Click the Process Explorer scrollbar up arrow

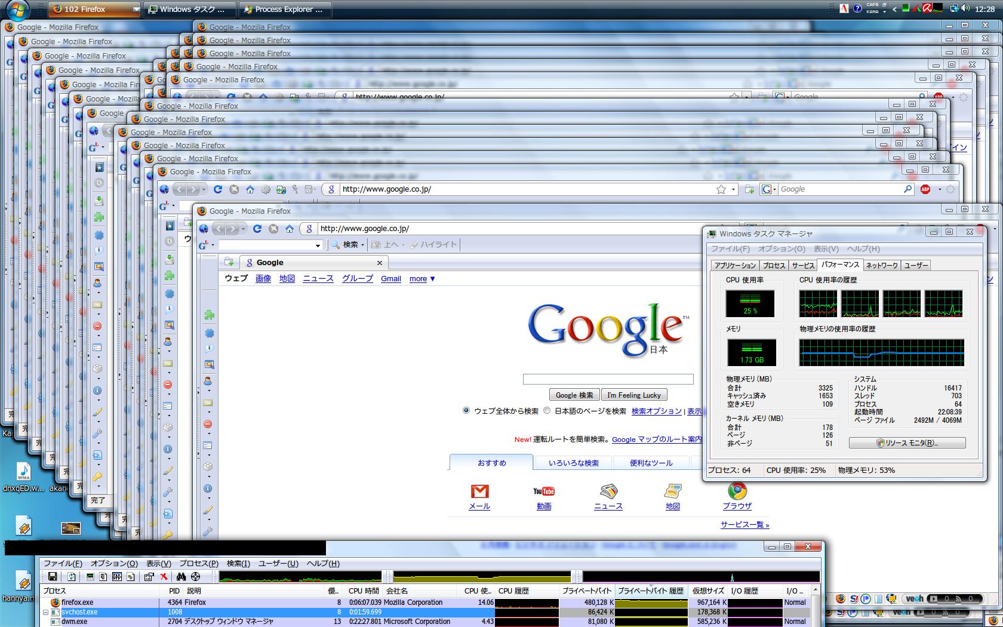816,591
